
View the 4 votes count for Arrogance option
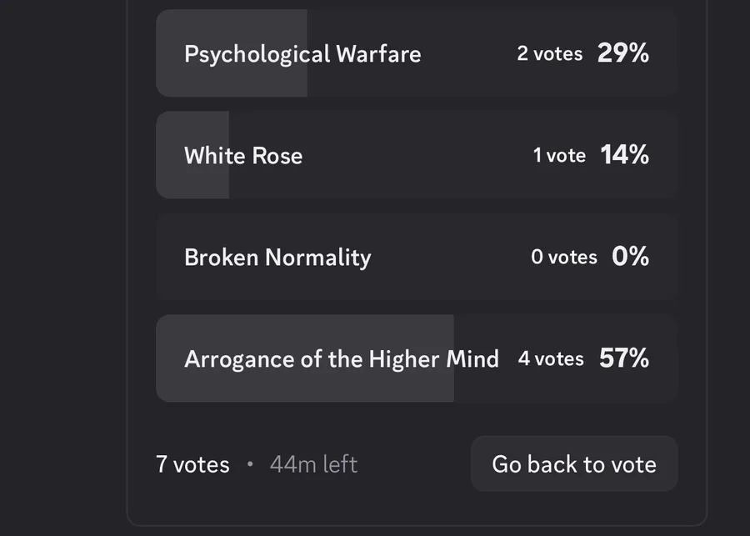click(x=550, y=359)
